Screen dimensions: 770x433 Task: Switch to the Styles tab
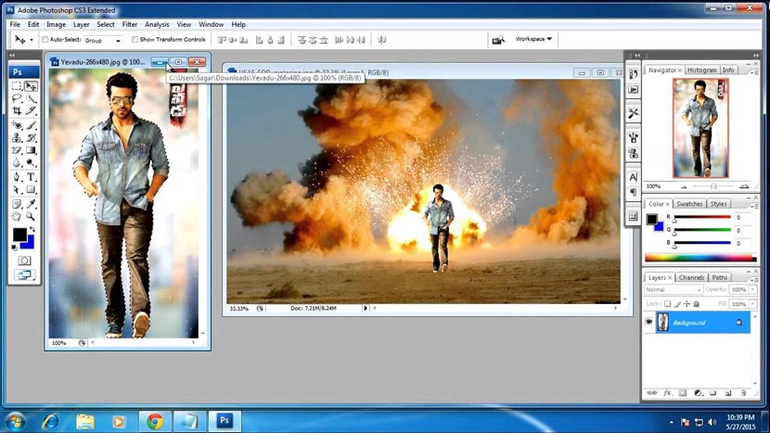click(718, 204)
